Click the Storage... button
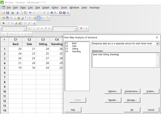Viewport: 161px width, 114px height. coord(132,100)
